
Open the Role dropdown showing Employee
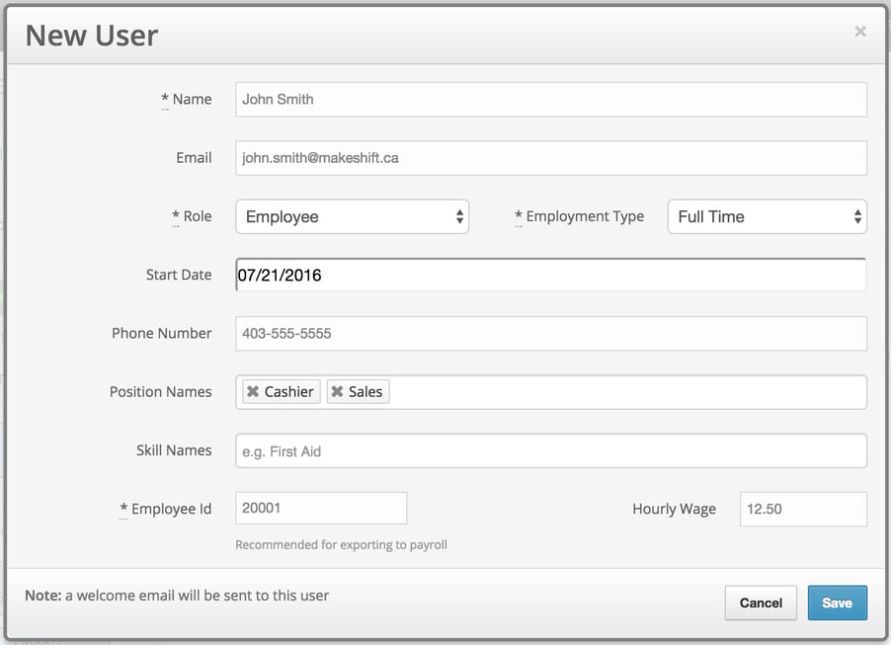pos(352,216)
